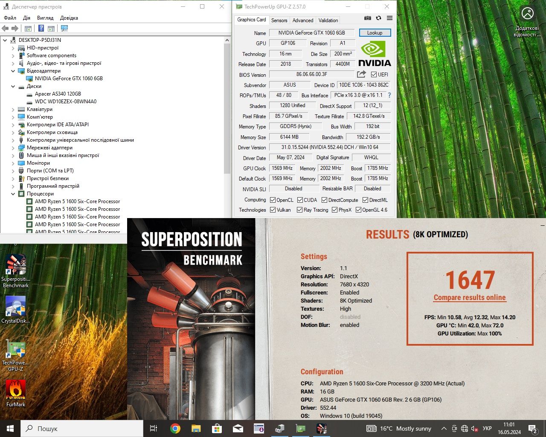Click the Bus Interface question mark

click(x=389, y=95)
